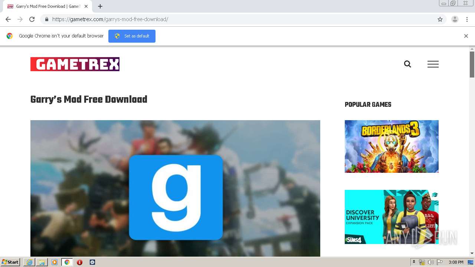Open the blue messenger-style taskbar icon
Screen dimensions: 475x267
click(92, 262)
